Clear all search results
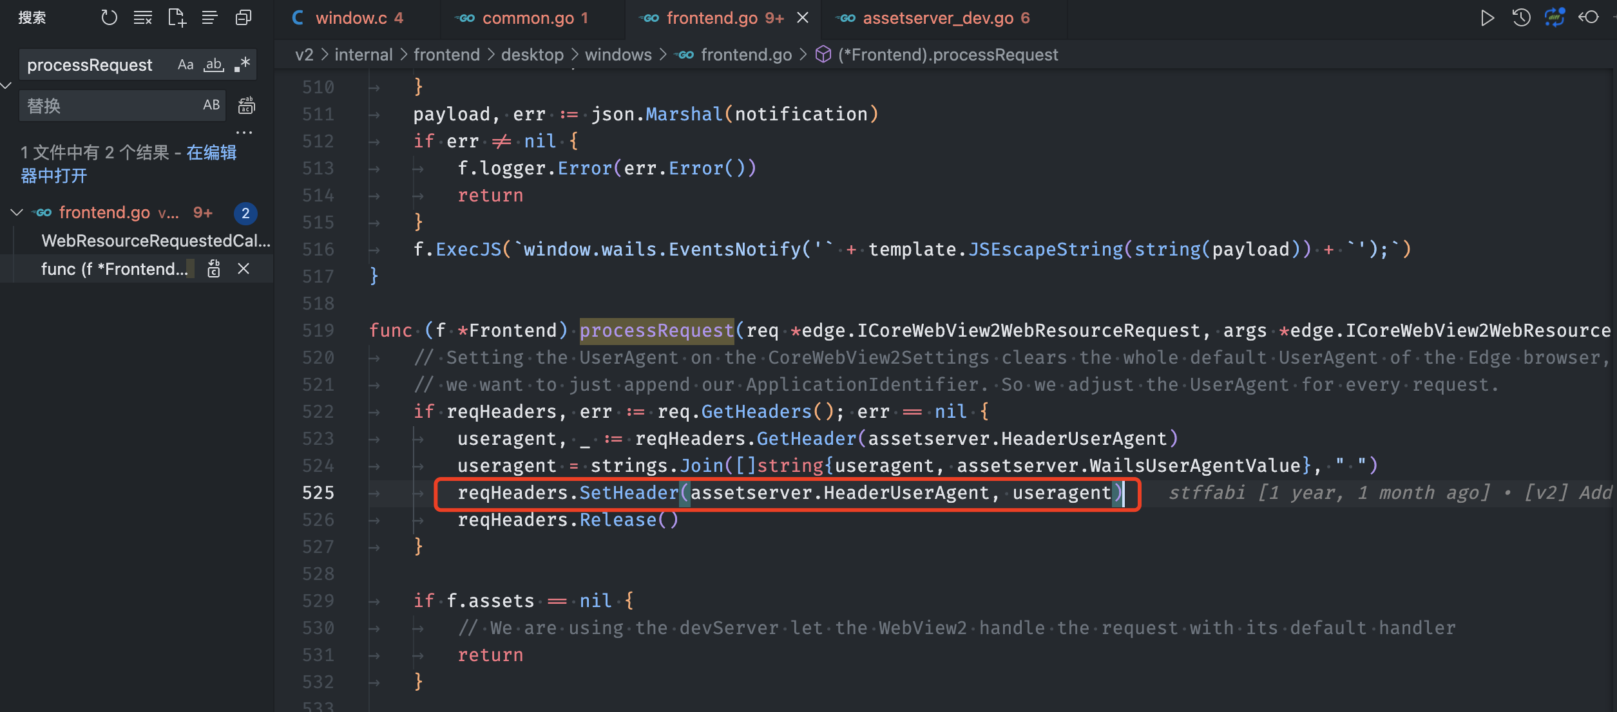 143,17
